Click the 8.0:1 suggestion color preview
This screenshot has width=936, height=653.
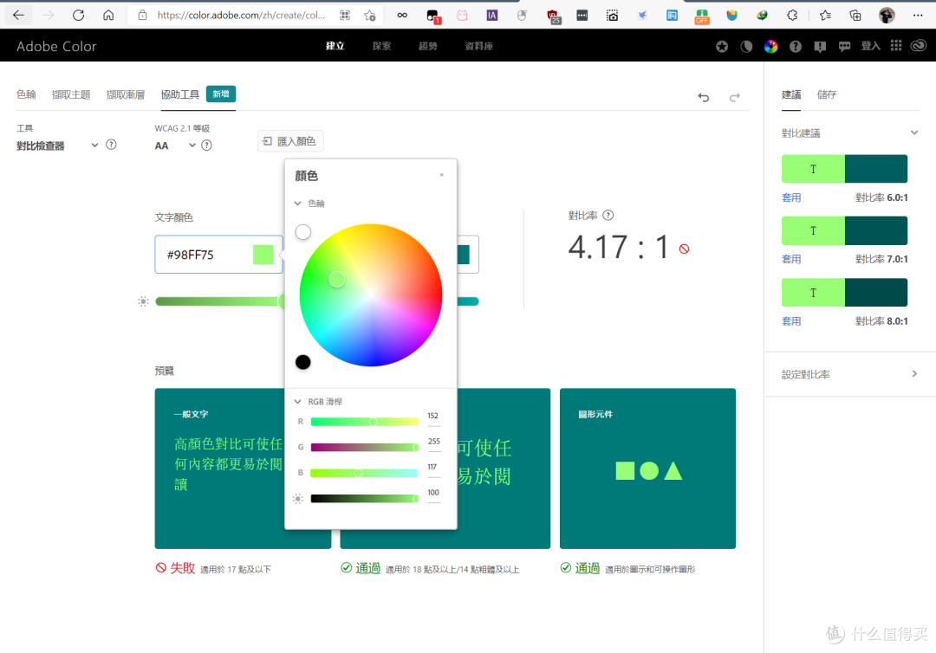click(844, 292)
